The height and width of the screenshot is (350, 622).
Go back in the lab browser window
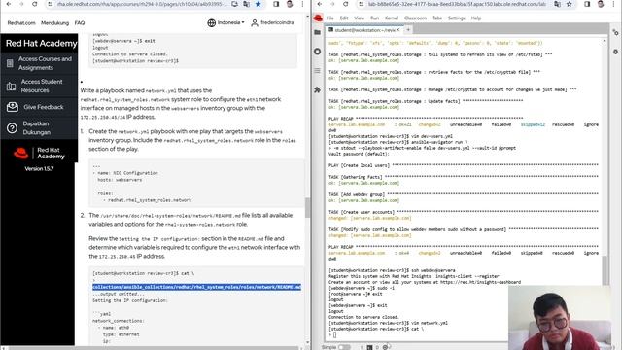320,4
